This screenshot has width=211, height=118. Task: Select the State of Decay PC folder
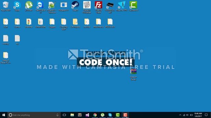pos(6,58)
